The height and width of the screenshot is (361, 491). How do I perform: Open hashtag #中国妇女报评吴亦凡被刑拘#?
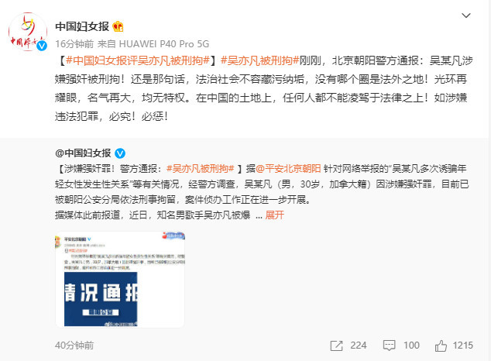point(138,60)
